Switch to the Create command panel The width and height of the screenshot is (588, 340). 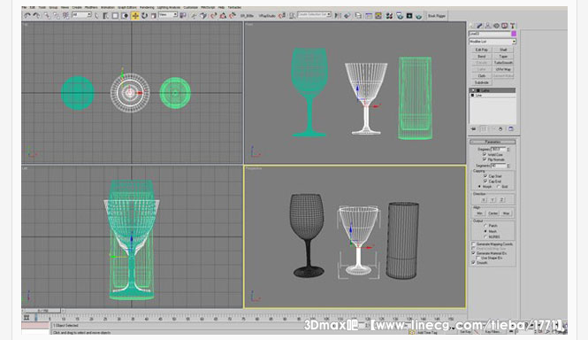pyautogui.click(x=472, y=26)
